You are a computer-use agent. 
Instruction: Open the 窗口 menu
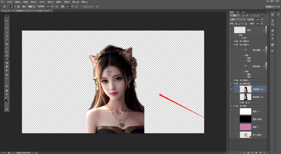pyautogui.click(x=75, y=2)
